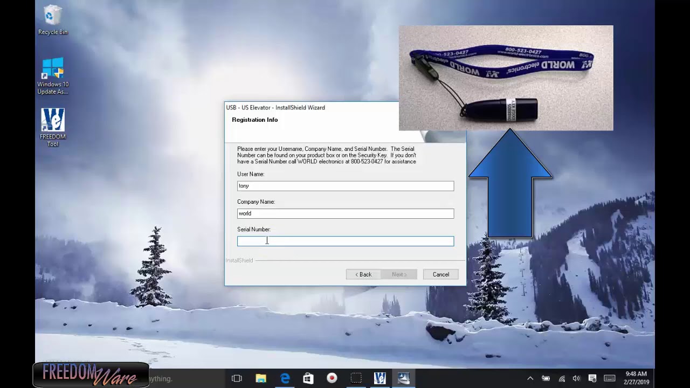Open Task View on the taskbar
The width and height of the screenshot is (690, 388).
tap(237, 378)
